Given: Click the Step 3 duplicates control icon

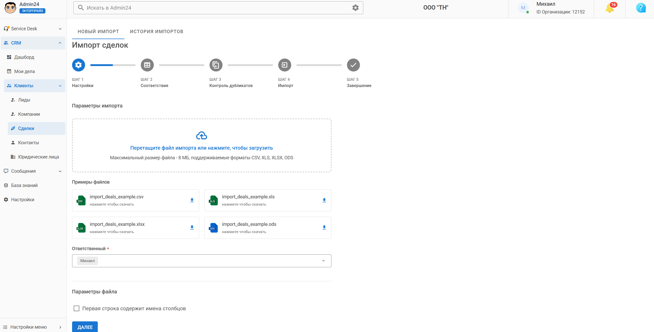Looking at the screenshot, I should pos(216,65).
